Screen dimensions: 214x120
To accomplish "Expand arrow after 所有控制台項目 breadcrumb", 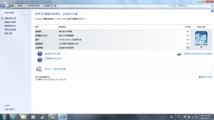I will click(x=41, y=6).
